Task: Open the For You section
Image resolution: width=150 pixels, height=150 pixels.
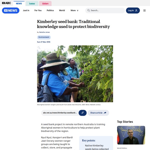Action: click(x=38, y=10)
